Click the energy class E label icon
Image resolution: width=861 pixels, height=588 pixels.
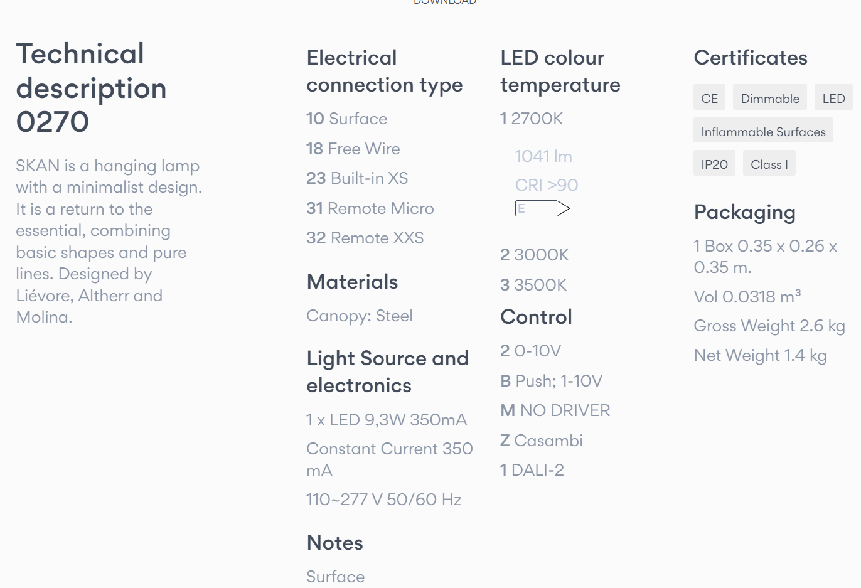542,208
